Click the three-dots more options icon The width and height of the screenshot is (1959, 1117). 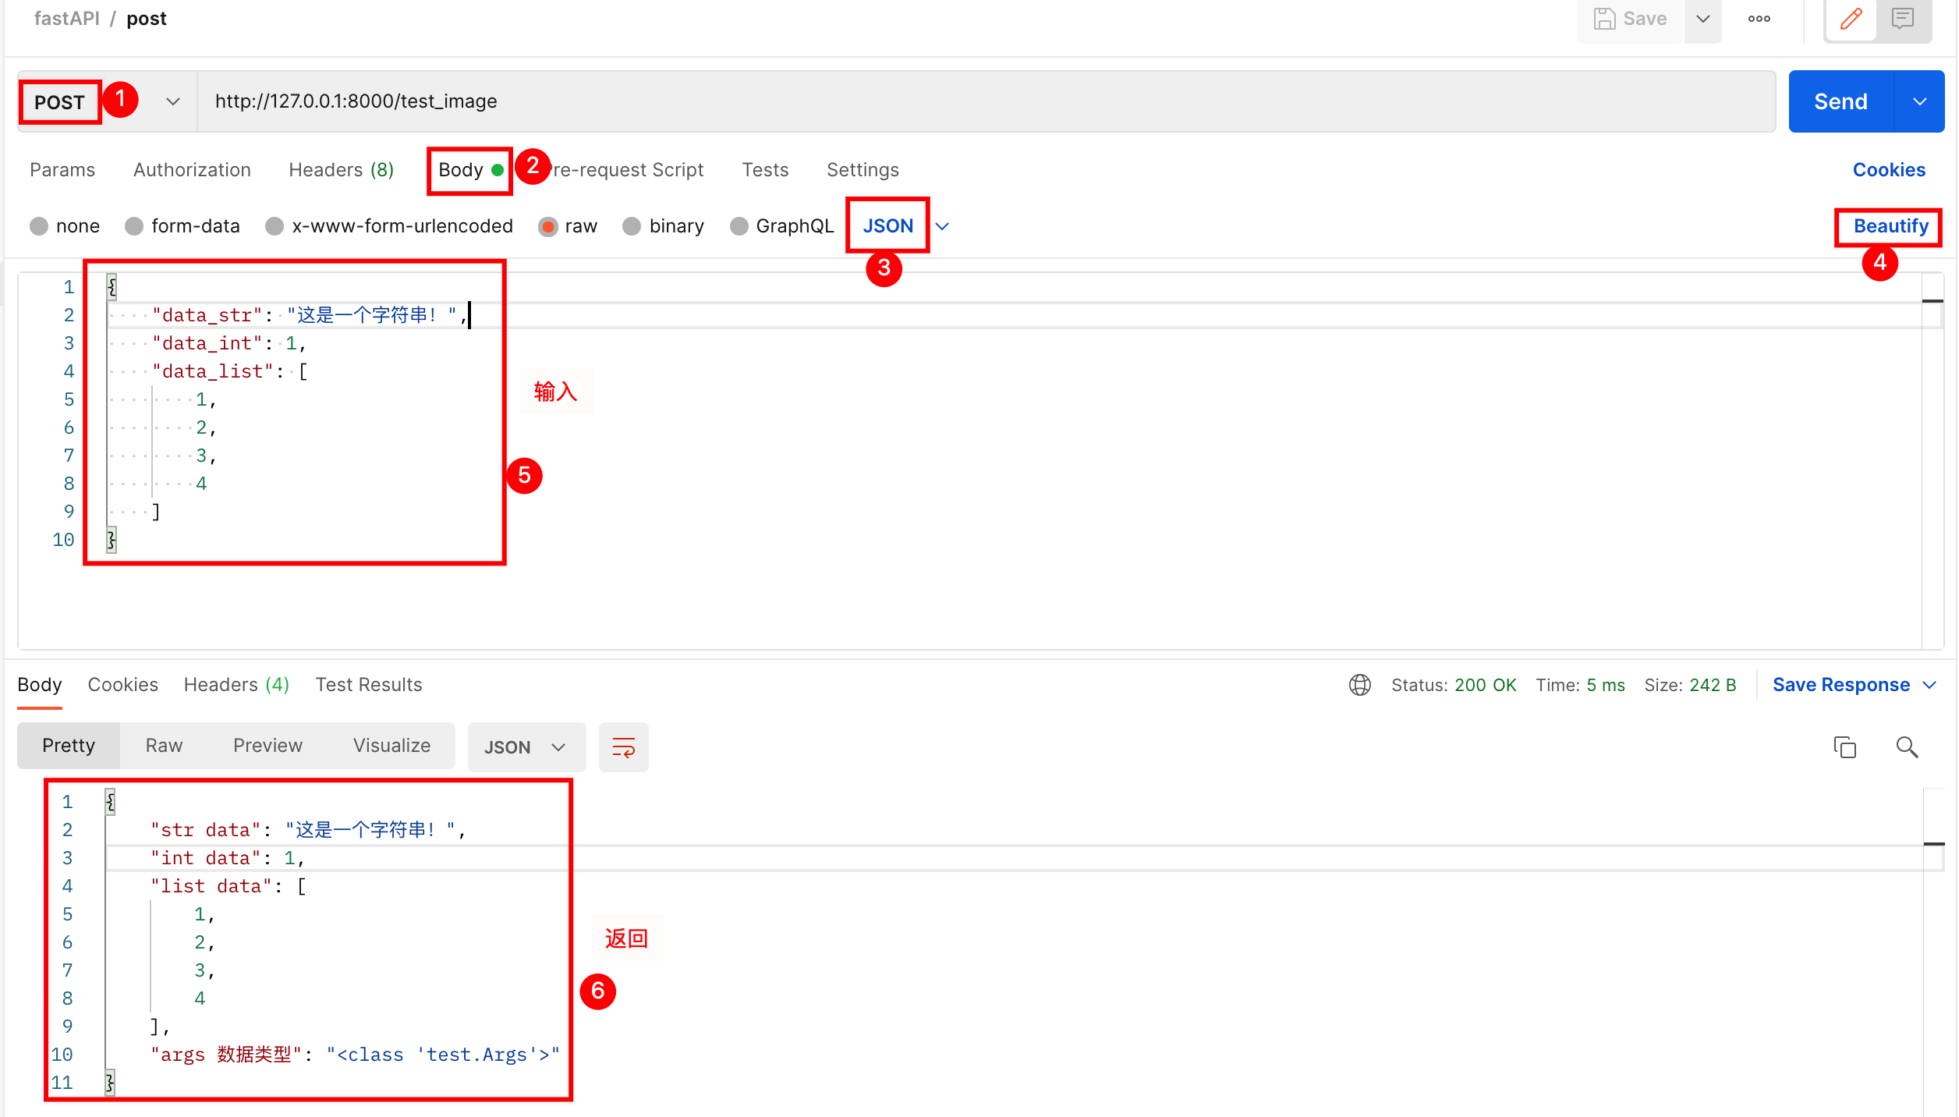pyautogui.click(x=1759, y=19)
